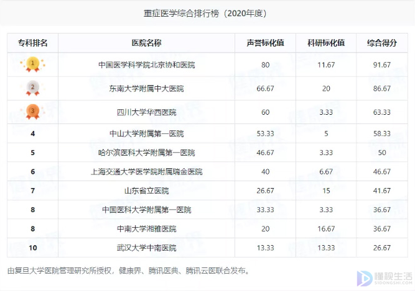Image resolution: width=415 pixels, height=291 pixels.
Task: Click the gold rank 1 medal icon
Action: point(32,65)
